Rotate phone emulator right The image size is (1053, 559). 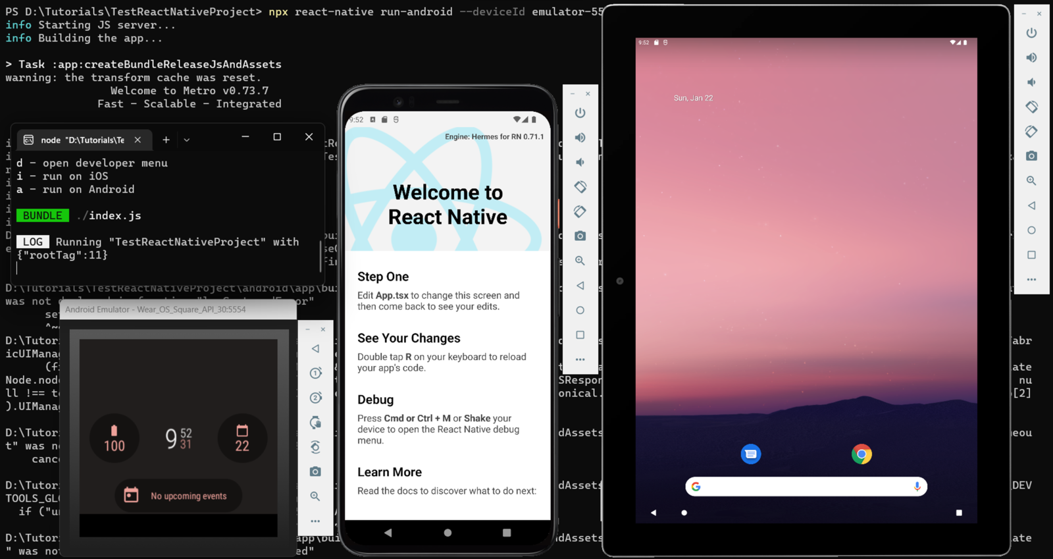point(580,211)
